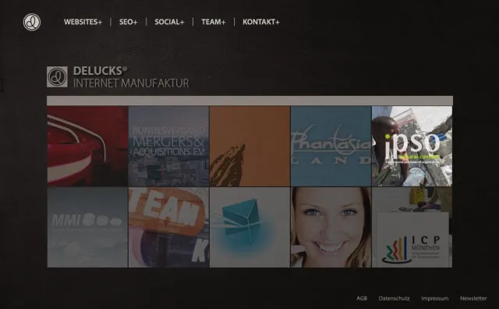Click the square Delucks logo beside title
Image resolution: width=499 pixels, height=309 pixels.
pos(57,76)
